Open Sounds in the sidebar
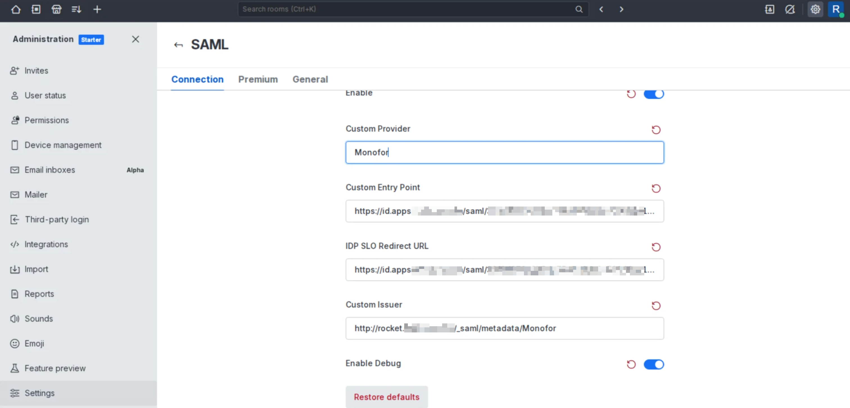Screen dimensions: 850x408 (78, 319)
